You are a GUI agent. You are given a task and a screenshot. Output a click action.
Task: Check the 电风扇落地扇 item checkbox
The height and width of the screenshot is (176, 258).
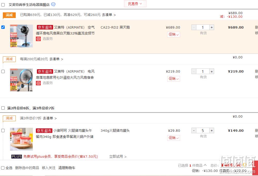pos(3,71)
